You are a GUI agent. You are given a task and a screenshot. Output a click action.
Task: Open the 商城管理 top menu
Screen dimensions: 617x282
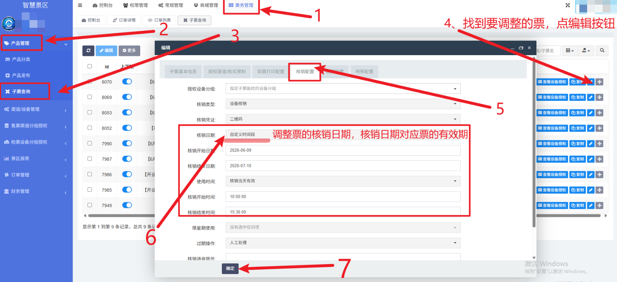(206, 5)
